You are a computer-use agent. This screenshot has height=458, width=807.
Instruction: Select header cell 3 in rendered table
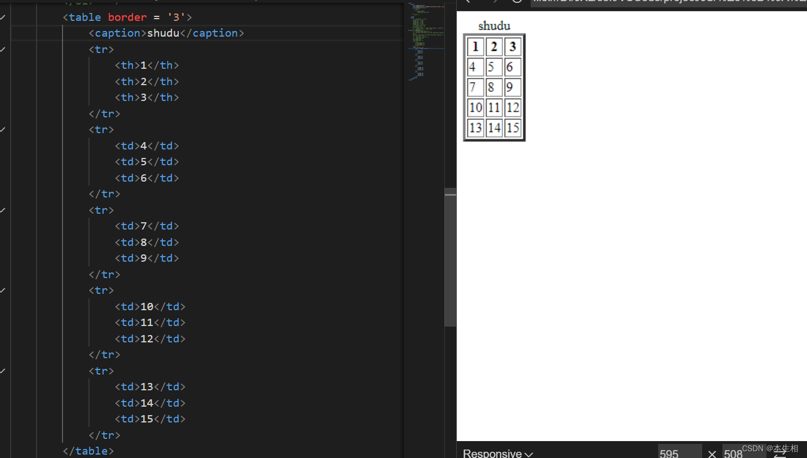(513, 47)
